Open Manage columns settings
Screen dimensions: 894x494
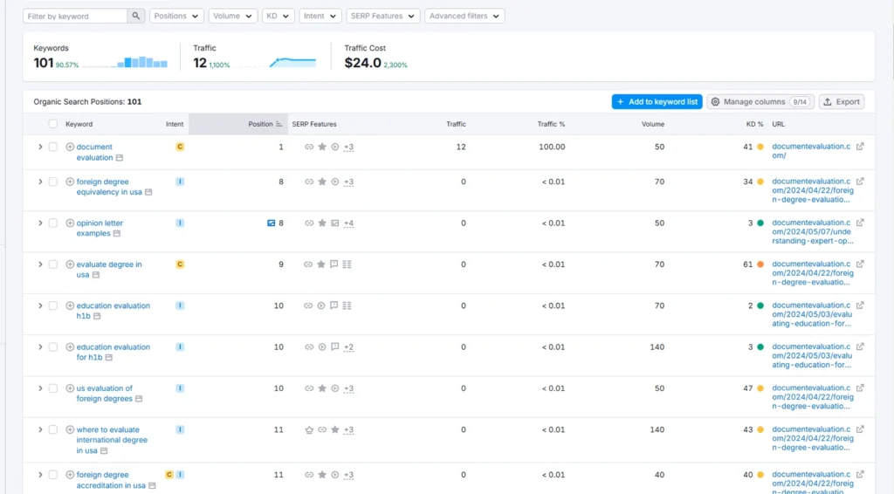point(760,101)
